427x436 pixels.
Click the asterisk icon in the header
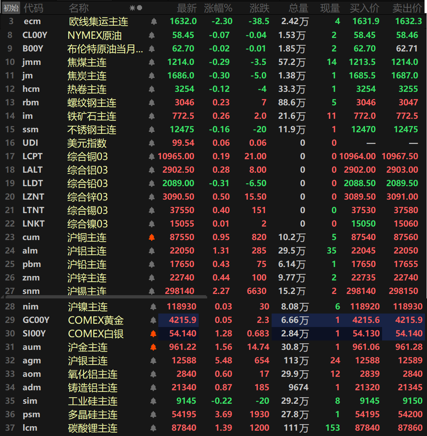132,8
